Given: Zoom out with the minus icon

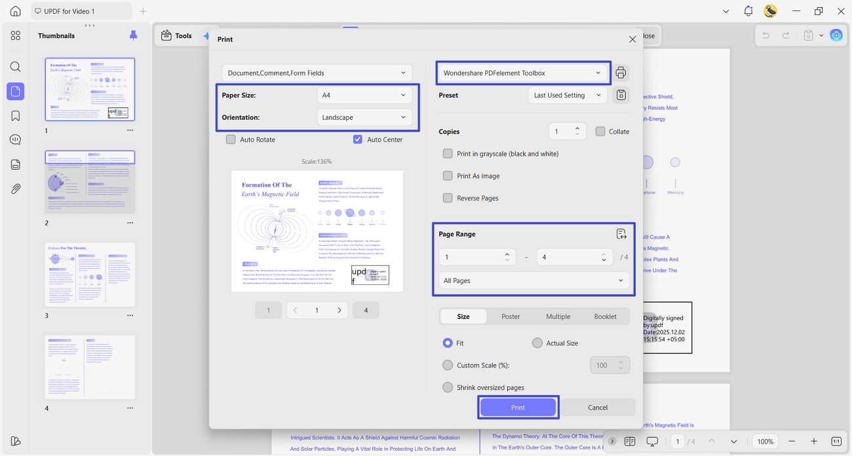Looking at the screenshot, I should pyautogui.click(x=792, y=442).
